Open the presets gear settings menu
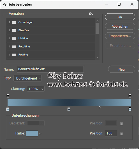This screenshot has width=139, height=149. (91, 14)
